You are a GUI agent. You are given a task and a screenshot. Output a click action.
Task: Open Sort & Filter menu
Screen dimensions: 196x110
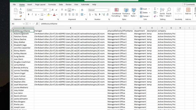pos(162,13)
